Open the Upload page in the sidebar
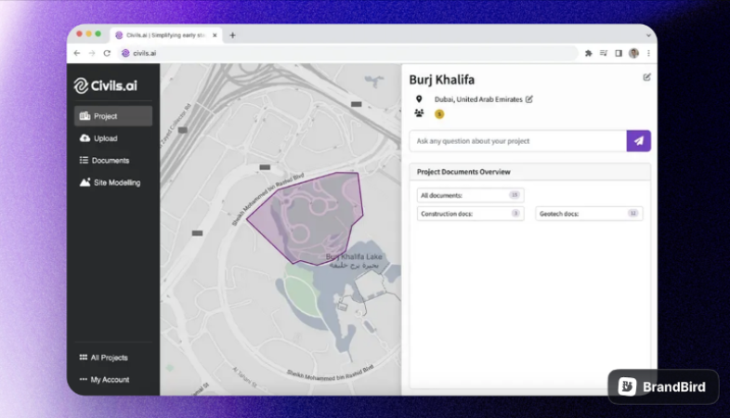 pos(105,138)
